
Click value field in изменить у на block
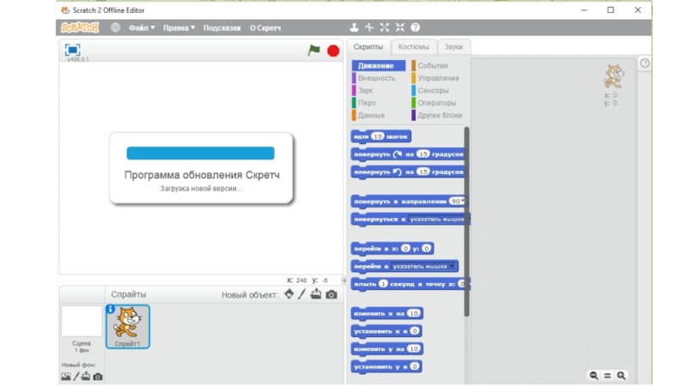tap(414, 348)
